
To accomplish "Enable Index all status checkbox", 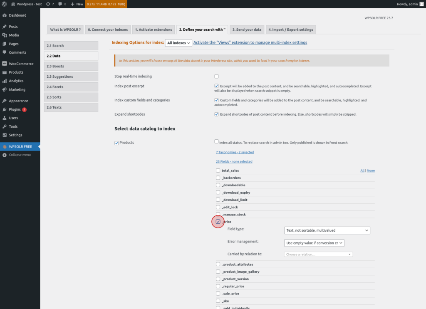I will (x=216, y=141).
